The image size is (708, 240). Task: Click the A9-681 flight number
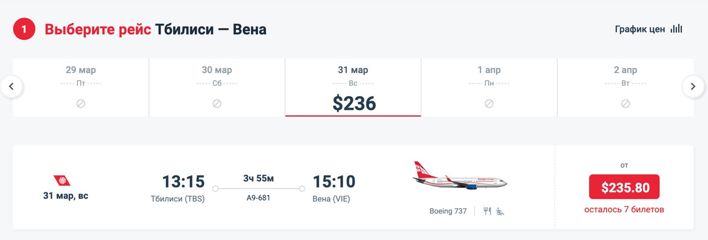point(258,197)
